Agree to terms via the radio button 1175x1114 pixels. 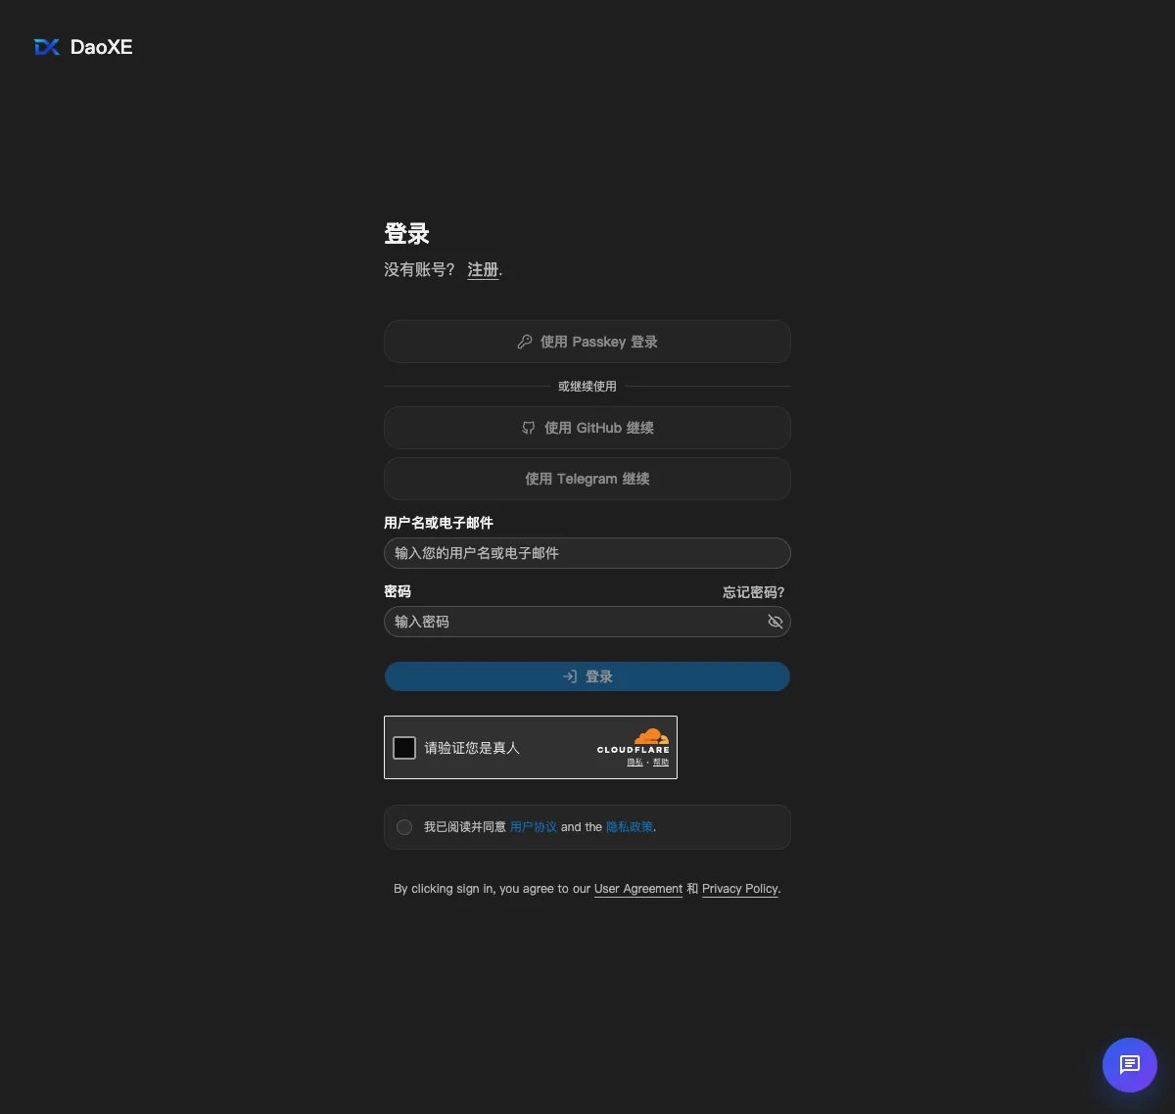tap(404, 827)
